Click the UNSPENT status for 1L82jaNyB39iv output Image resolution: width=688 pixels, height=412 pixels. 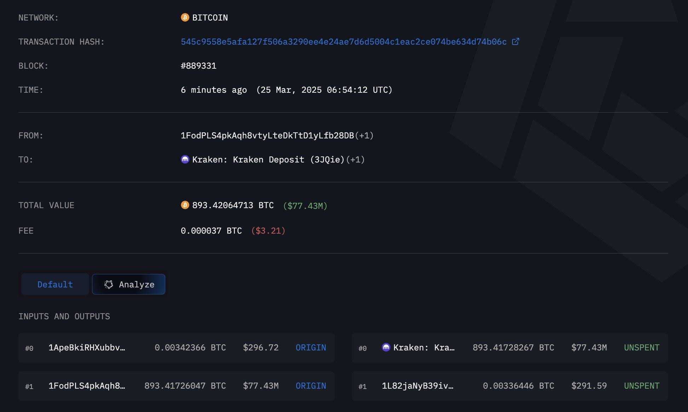pyautogui.click(x=641, y=386)
